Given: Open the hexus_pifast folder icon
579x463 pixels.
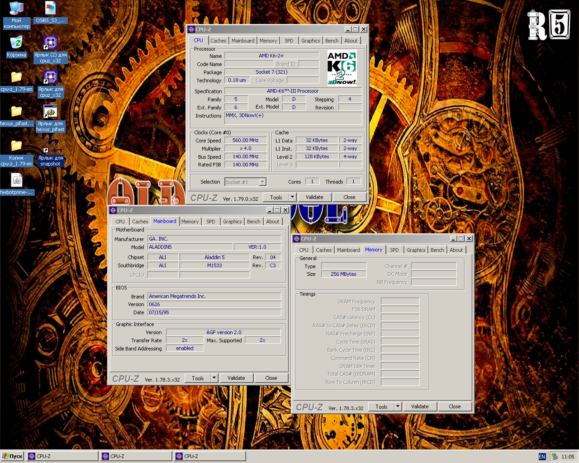Looking at the screenshot, I should click(16, 116).
